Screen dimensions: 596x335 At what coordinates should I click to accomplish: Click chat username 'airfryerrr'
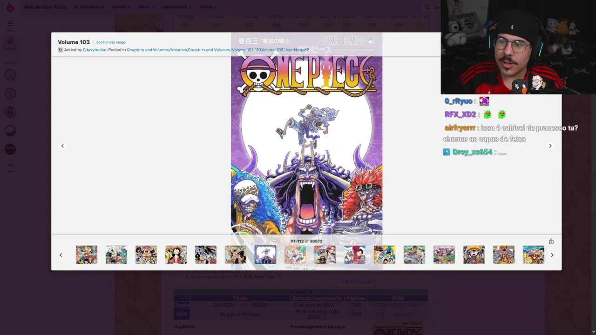460,128
